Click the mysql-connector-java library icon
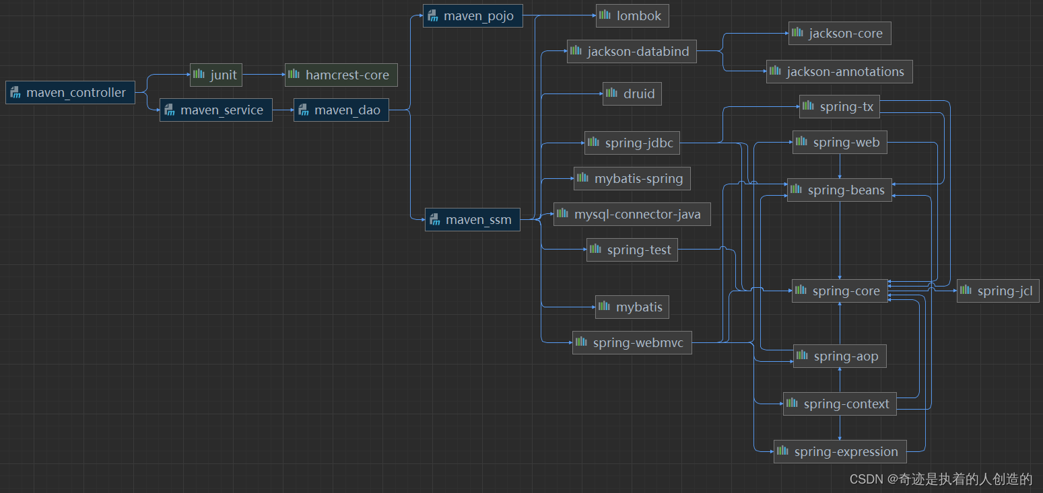This screenshot has width=1043, height=493. tap(562, 214)
